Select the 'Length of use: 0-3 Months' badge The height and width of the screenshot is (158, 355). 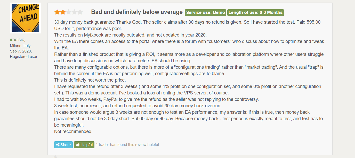(256, 12)
